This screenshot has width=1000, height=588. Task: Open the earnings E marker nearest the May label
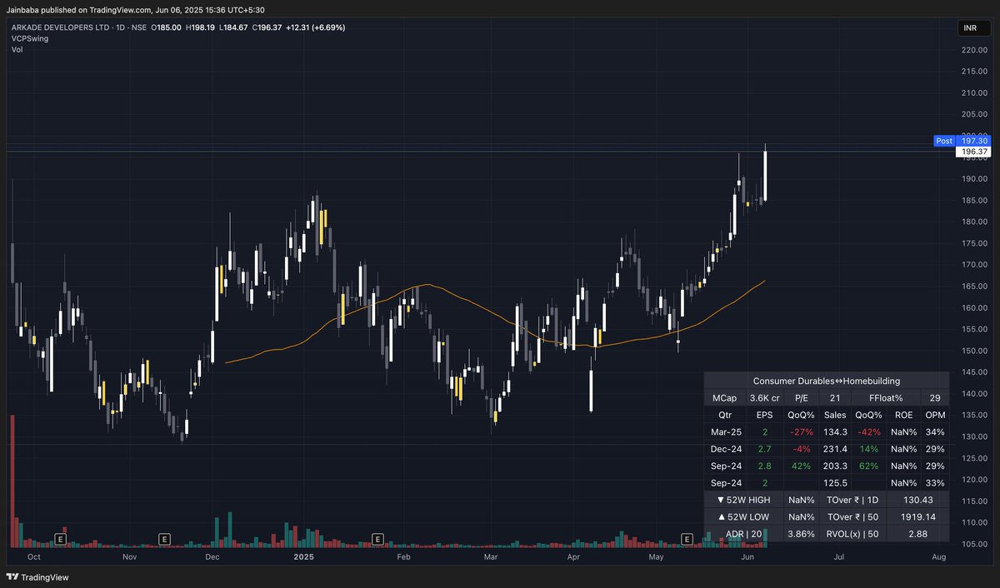pyautogui.click(x=687, y=540)
